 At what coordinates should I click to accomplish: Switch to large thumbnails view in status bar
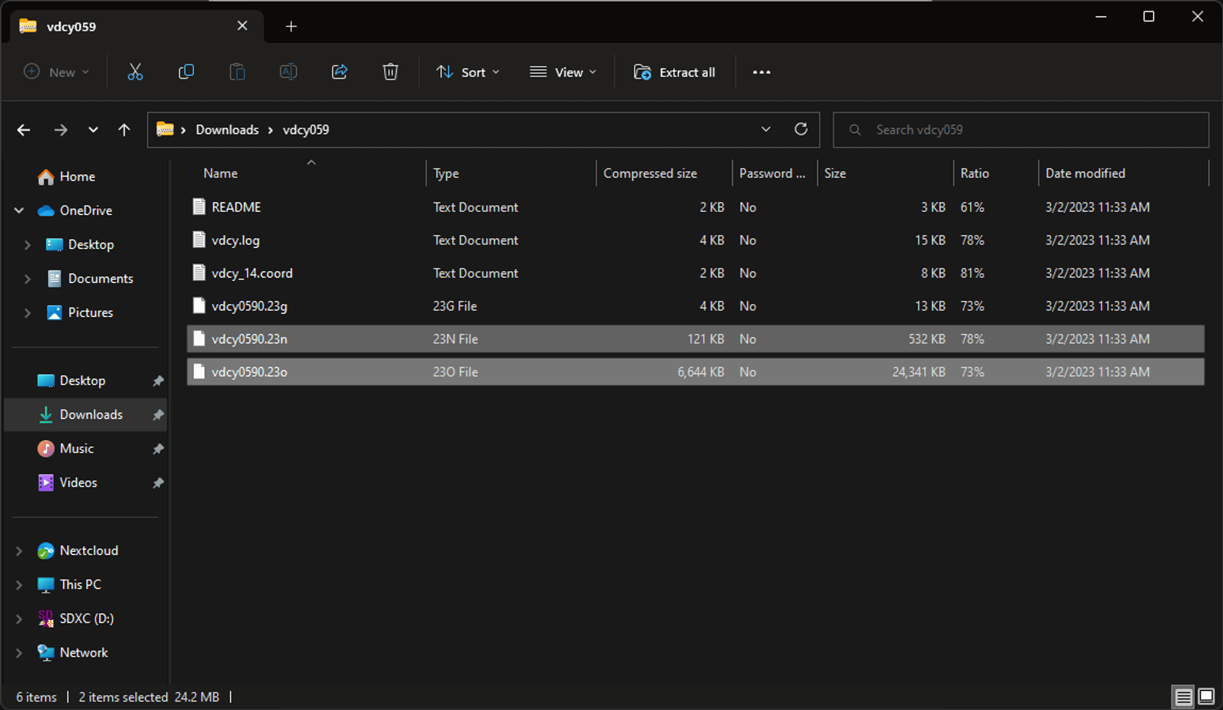click(1205, 697)
